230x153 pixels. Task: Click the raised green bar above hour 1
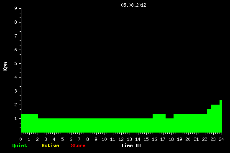pyautogui.click(x=30, y=123)
